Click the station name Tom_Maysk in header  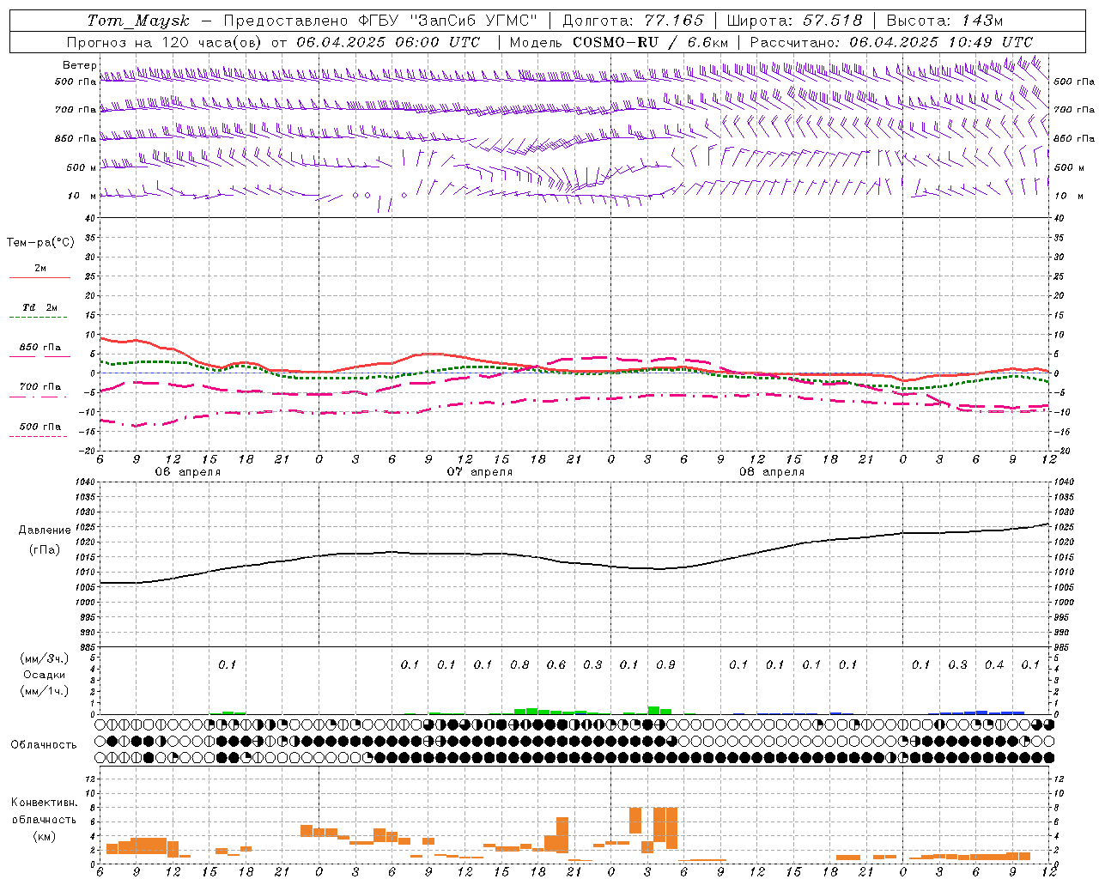138,21
